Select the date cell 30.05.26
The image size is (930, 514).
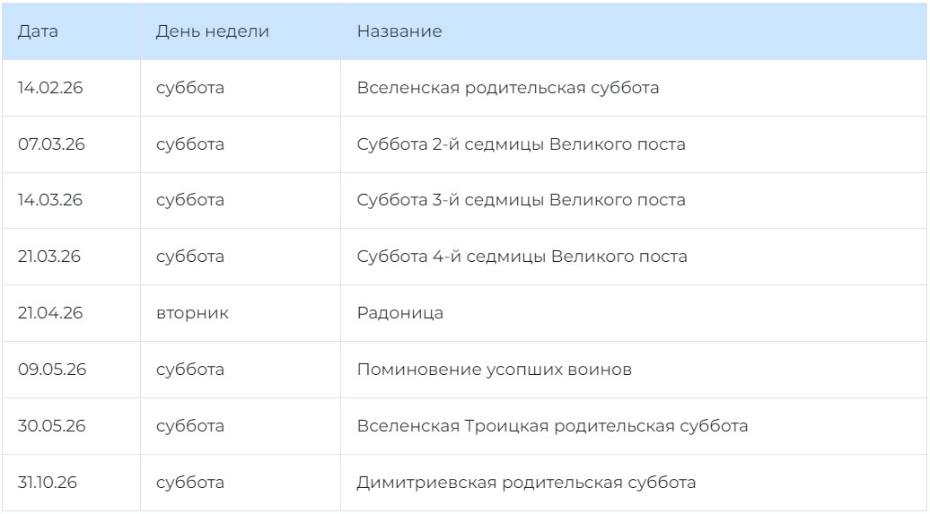click(x=52, y=426)
